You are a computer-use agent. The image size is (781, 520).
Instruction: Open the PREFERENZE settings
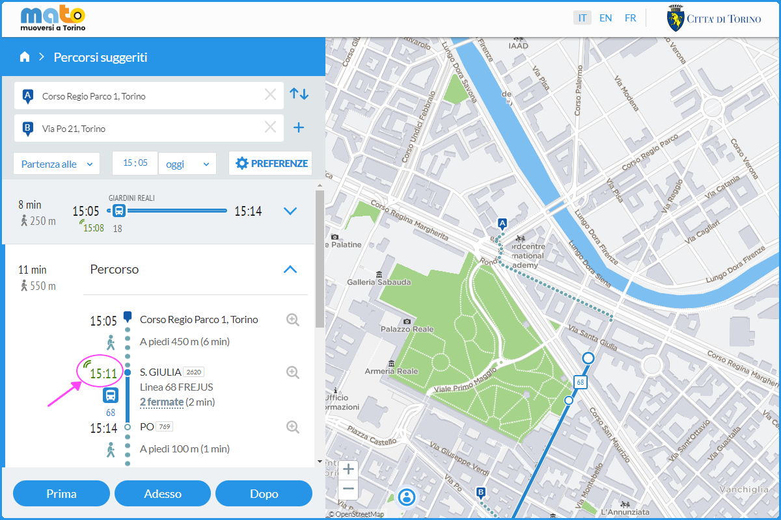click(x=271, y=164)
